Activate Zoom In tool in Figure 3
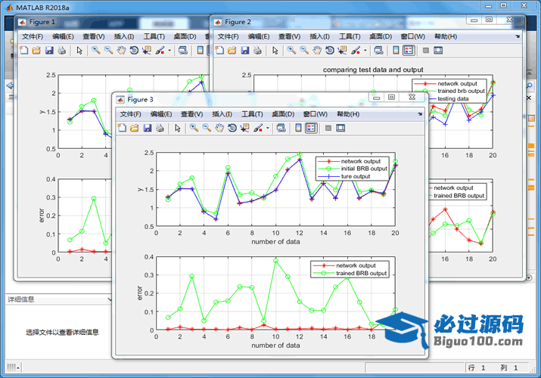 (x=194, y=129)
